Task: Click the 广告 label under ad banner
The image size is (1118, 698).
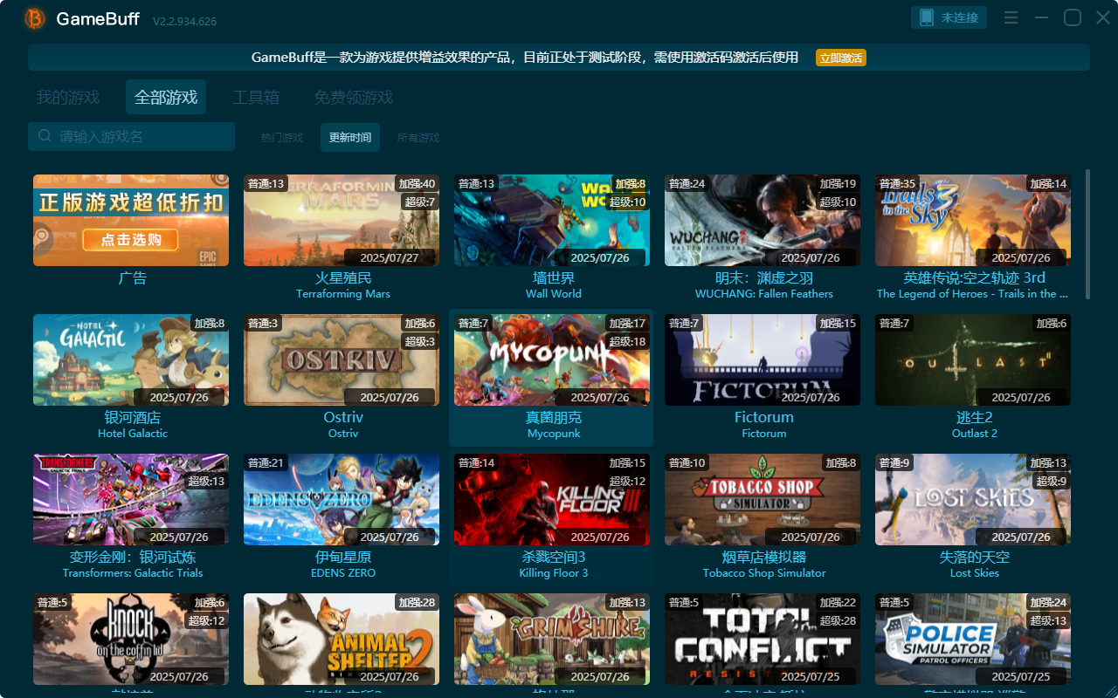Action: pyautogui.click(x=133, y=277)
